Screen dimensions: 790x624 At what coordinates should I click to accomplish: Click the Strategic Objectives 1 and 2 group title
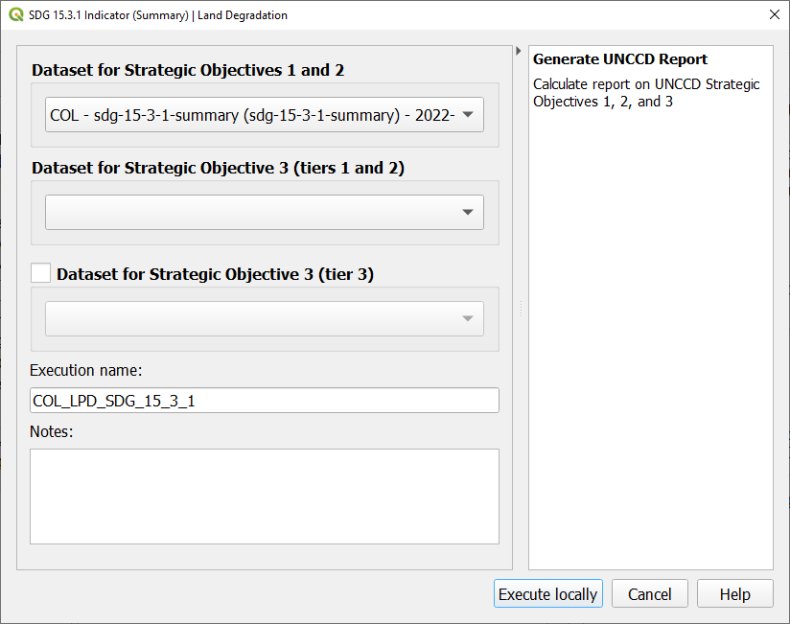coord(188,71)
